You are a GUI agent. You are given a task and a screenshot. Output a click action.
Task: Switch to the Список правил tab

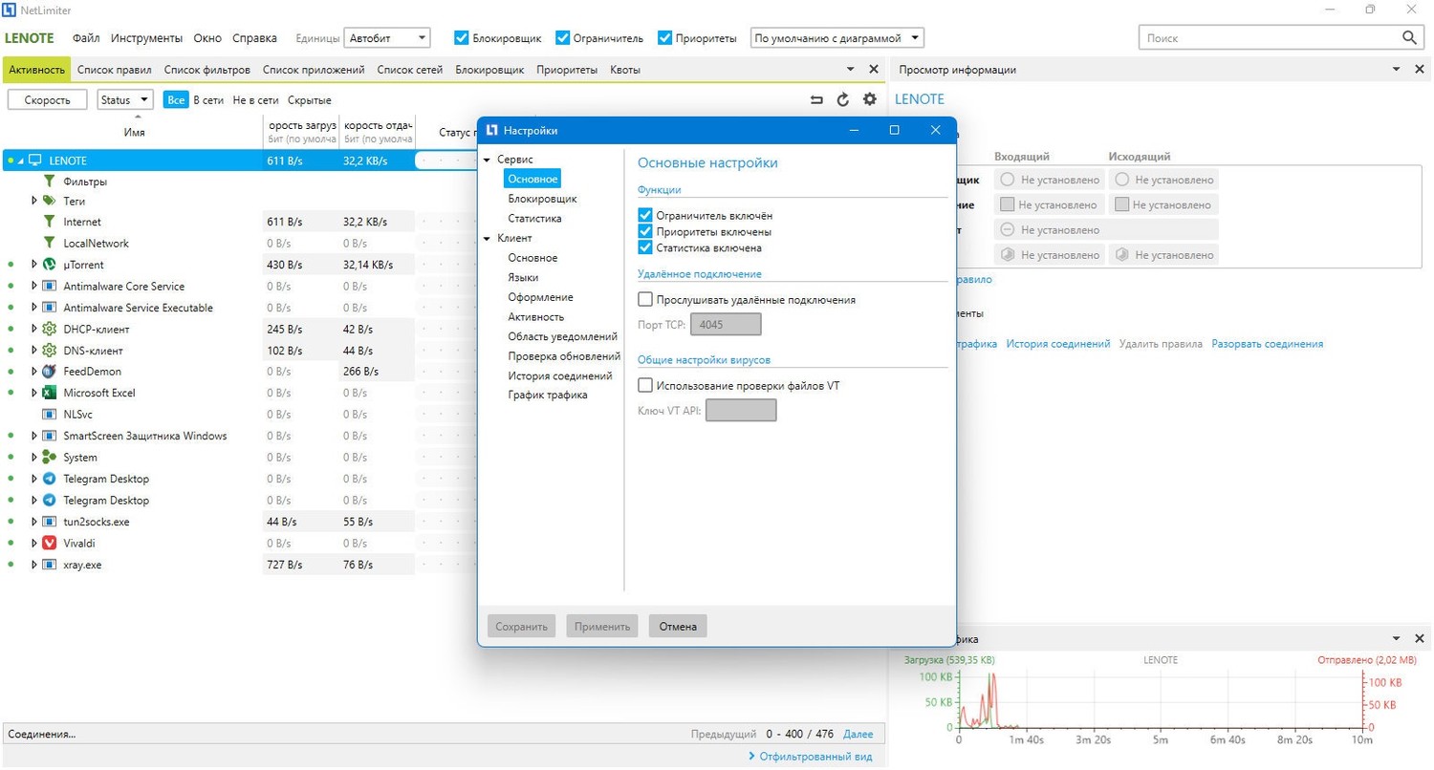click(x=115, y=70)
